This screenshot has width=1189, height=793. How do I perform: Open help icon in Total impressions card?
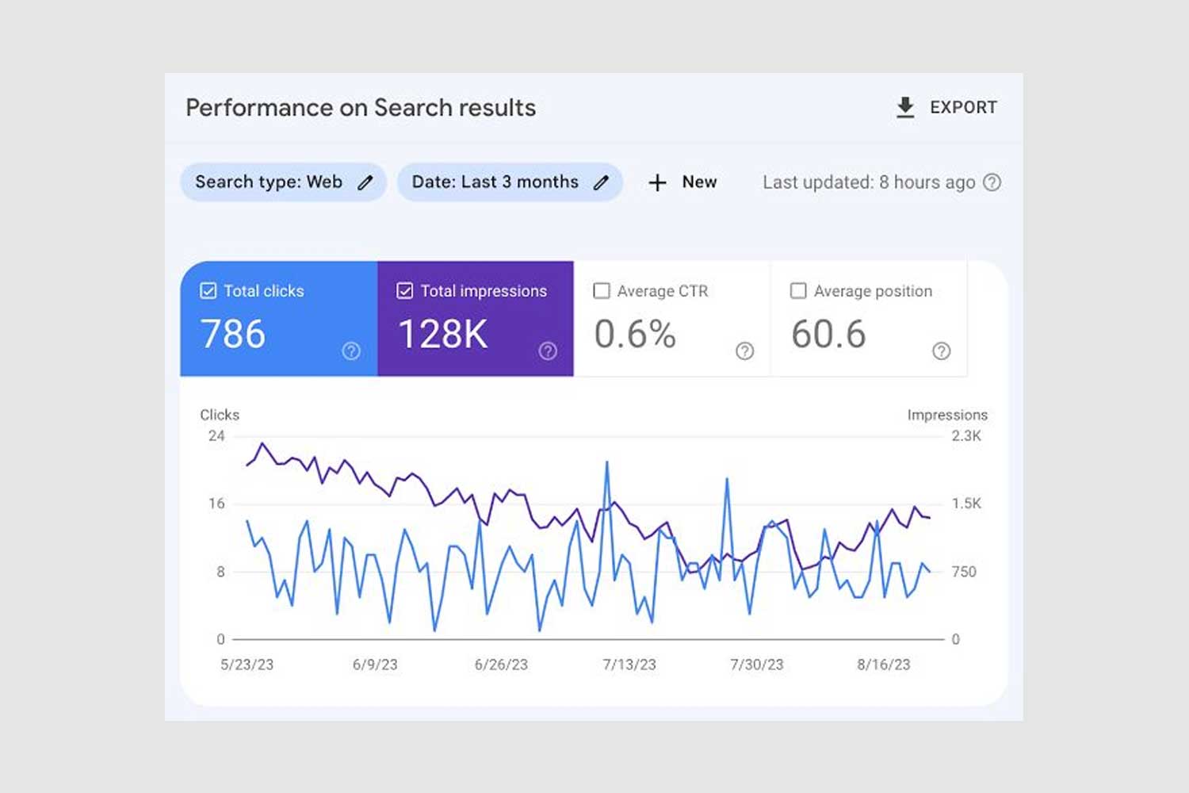548,351
